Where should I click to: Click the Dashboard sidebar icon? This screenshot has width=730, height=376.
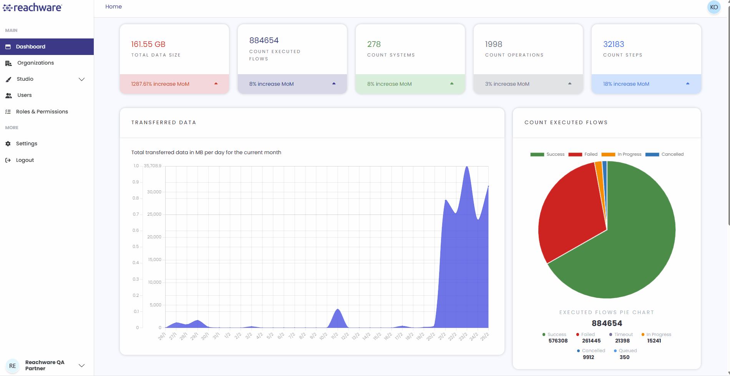(x=8, y=47)
